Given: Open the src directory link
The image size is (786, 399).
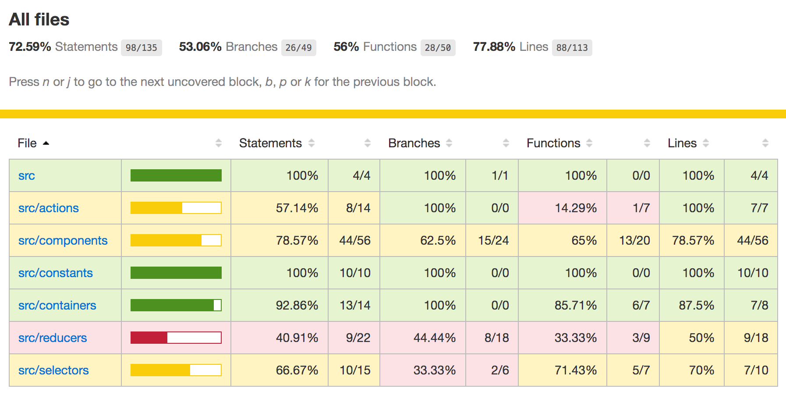Looking at the screenshot, I should click(27, 176).
